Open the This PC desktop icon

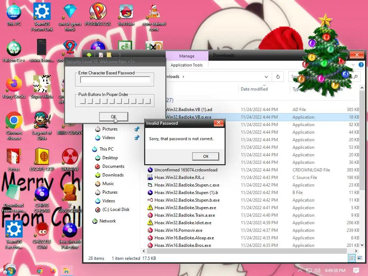14,14
